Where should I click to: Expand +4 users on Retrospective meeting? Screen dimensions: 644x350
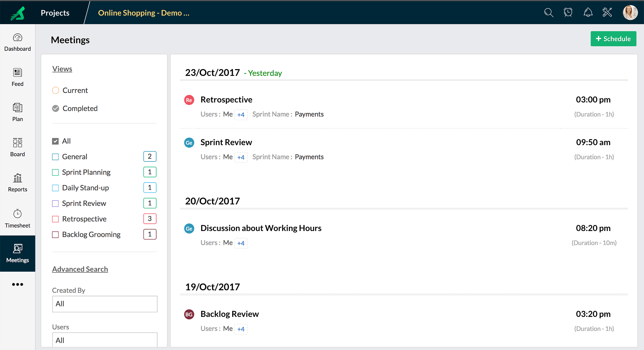(x=241, y=115)
